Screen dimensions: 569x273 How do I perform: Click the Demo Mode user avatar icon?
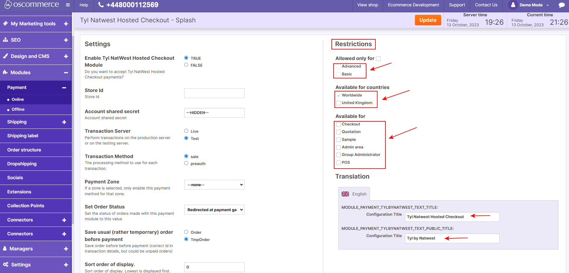tap(513, 5)
